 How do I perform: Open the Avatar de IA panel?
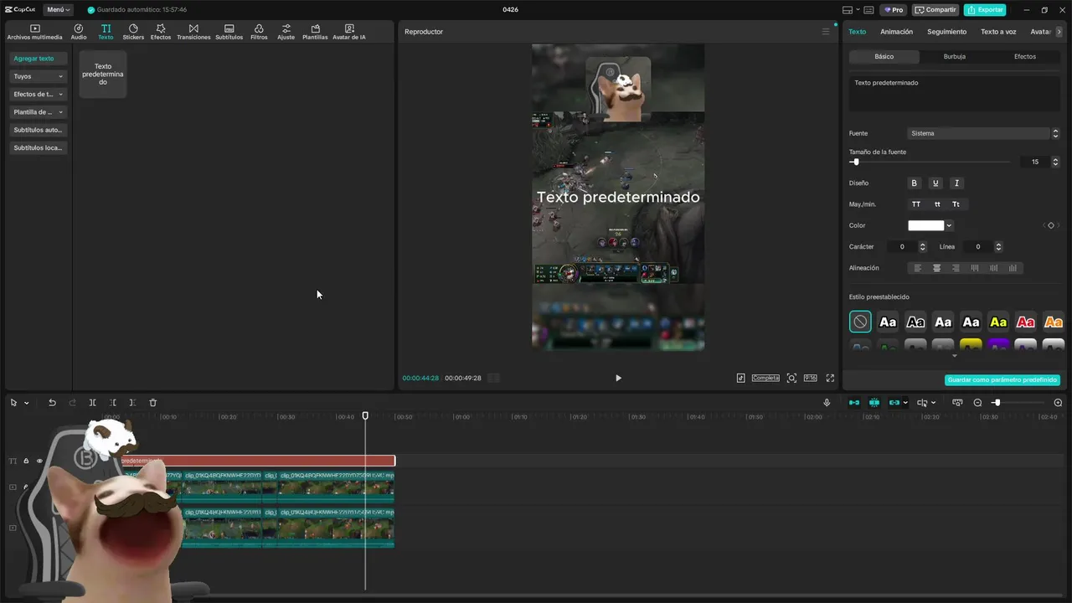click(349, 32)
